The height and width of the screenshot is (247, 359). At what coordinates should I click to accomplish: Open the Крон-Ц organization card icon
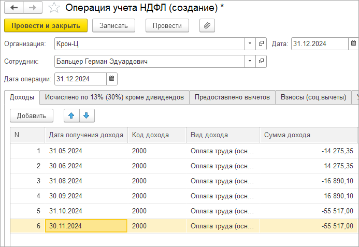[x=261, y=43]
